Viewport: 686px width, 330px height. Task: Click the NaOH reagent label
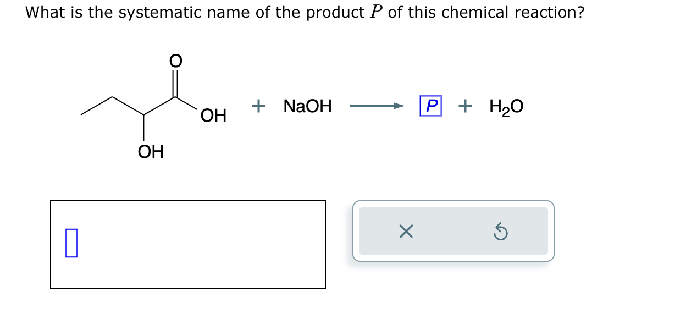(307, 106)
